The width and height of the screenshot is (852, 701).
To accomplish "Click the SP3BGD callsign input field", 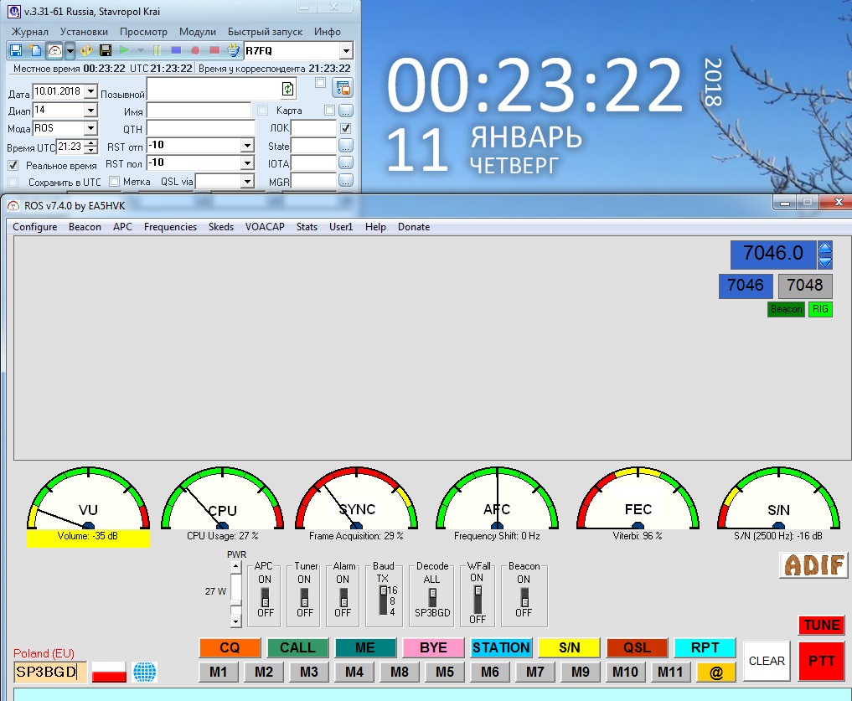I will point(49,672).
